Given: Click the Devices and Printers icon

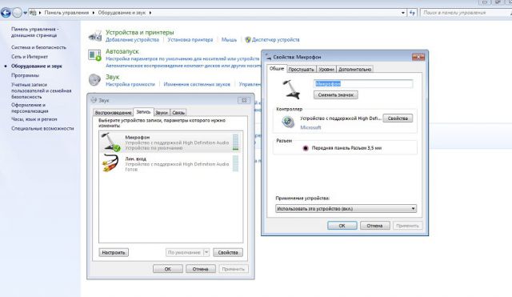Looking at the screenshot, I should click(x=95, y=35).
